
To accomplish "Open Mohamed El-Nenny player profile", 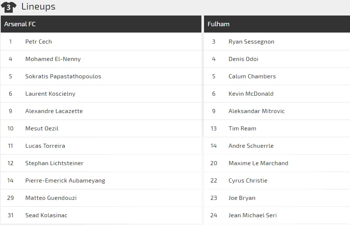I will click(x=53, y=59).
